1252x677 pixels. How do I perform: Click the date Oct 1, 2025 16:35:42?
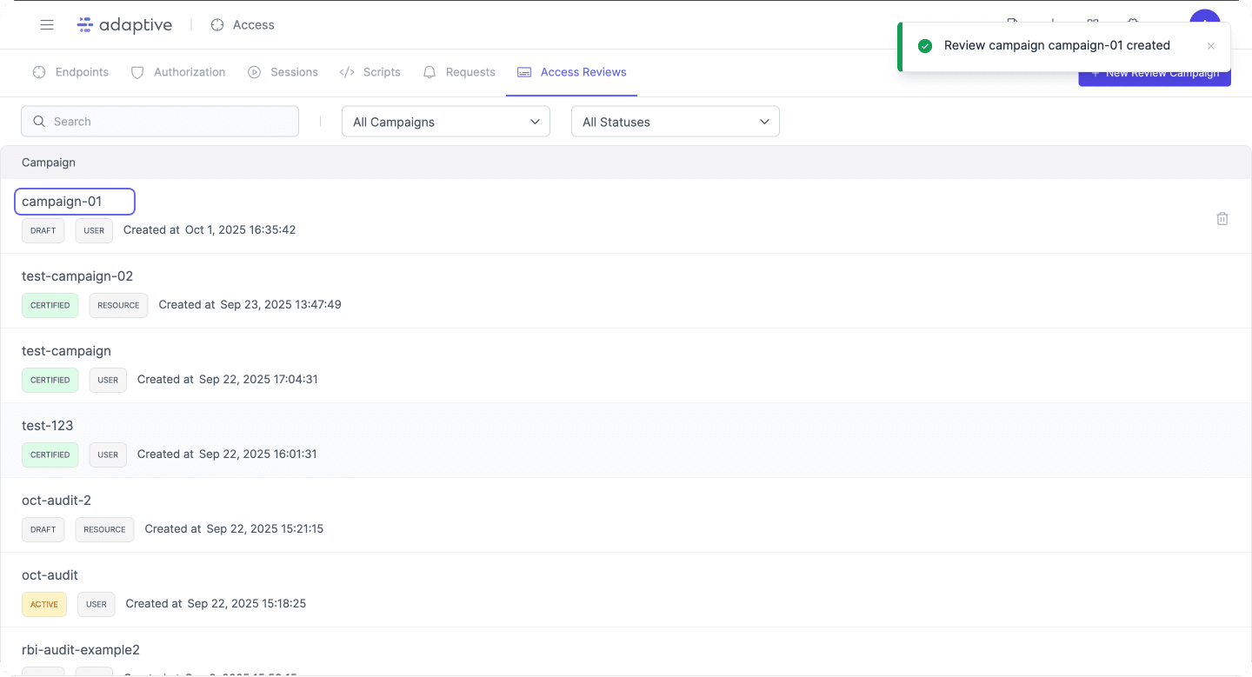241,230
